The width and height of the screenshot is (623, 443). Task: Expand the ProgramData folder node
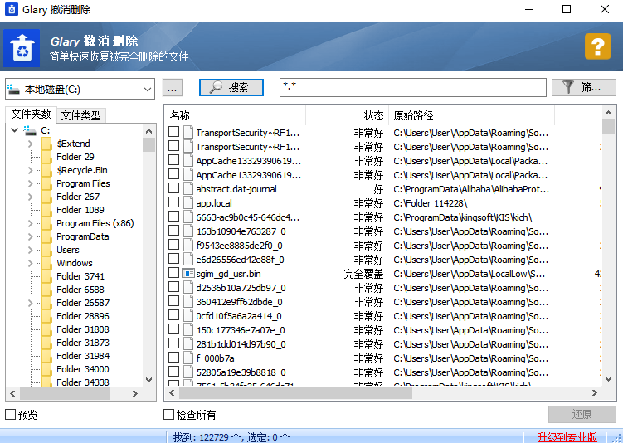[30, 236]
